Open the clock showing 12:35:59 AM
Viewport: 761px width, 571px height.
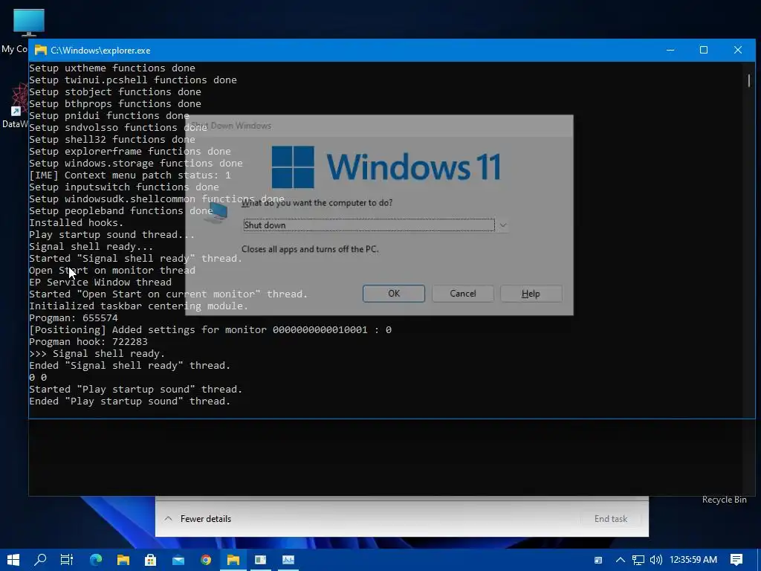693,560
